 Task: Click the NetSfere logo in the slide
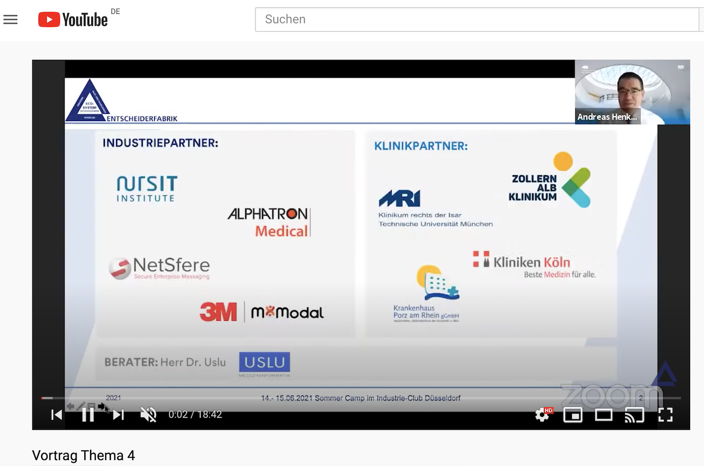tap(160, 268)
